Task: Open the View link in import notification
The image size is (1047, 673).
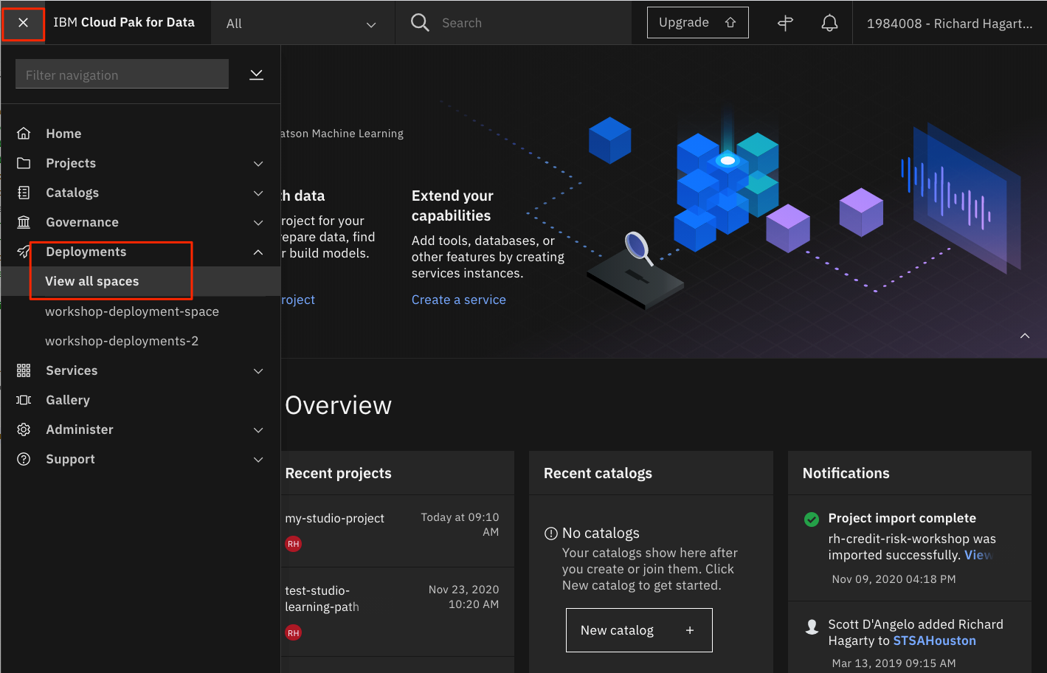Action: point(978,555)
